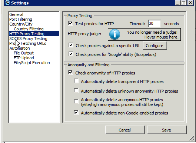Open Proxy Fetching URLs settings

[x=28, y=43]
